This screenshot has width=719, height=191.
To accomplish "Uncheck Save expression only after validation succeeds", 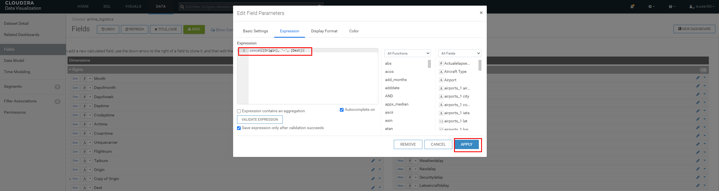I will point(239,128).
